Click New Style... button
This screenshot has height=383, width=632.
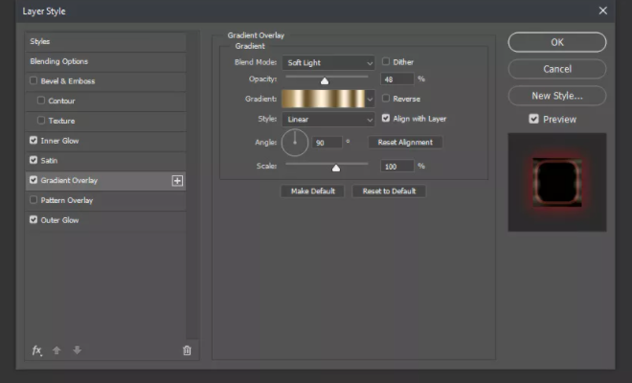click(557, 96)
